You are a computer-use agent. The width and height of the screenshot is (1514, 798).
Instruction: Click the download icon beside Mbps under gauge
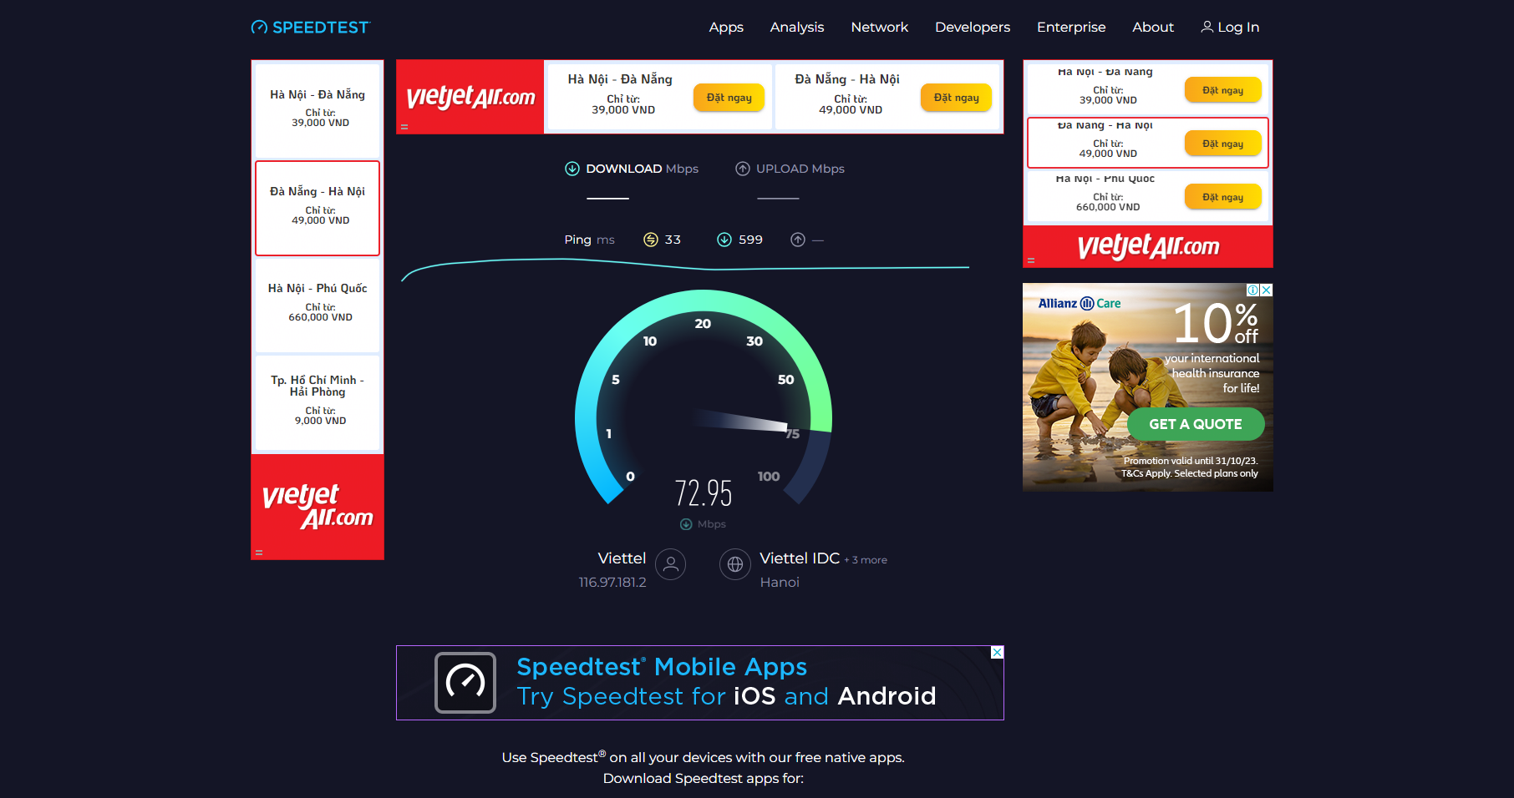[686, 524]
